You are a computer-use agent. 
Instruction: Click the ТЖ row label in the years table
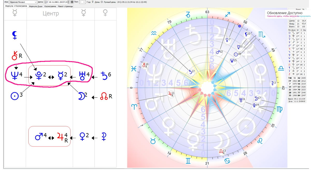[290, 78]
